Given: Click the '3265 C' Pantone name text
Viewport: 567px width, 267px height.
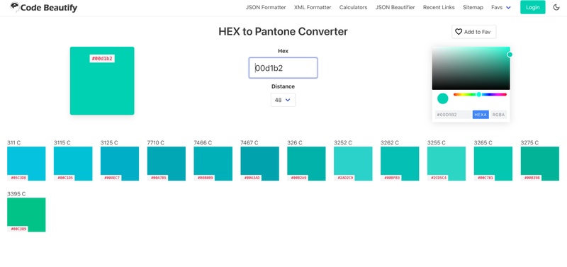Looking at the screenshot, I should pos(483,143).
